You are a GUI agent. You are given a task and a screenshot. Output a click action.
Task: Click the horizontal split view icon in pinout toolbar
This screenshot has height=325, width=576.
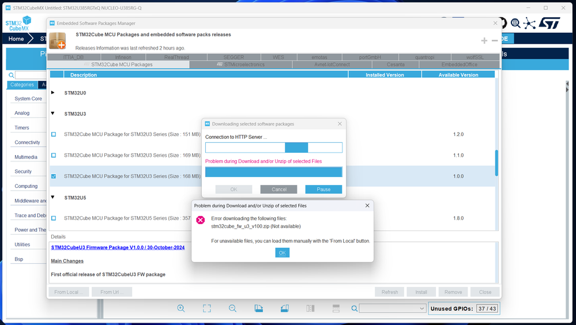[x=336, y=308]
